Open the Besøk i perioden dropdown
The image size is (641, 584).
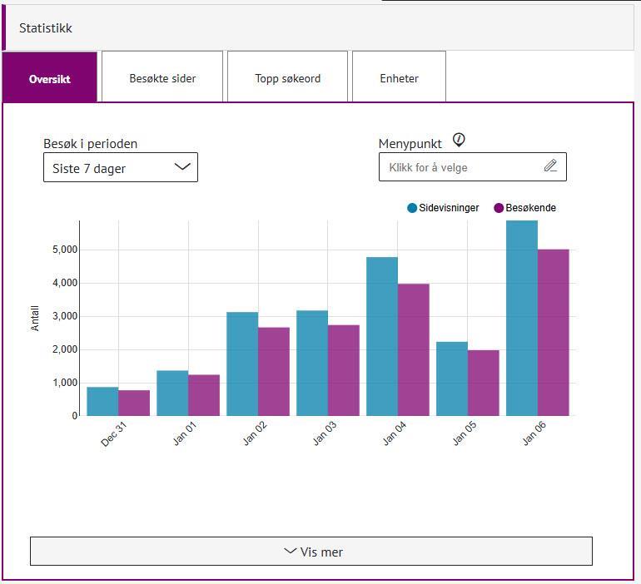[x=120, y=167]
